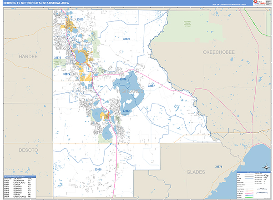Screen dimensions: 273x200
Task: Click ZIP code label 33872
Action: [x=57, y=58]
